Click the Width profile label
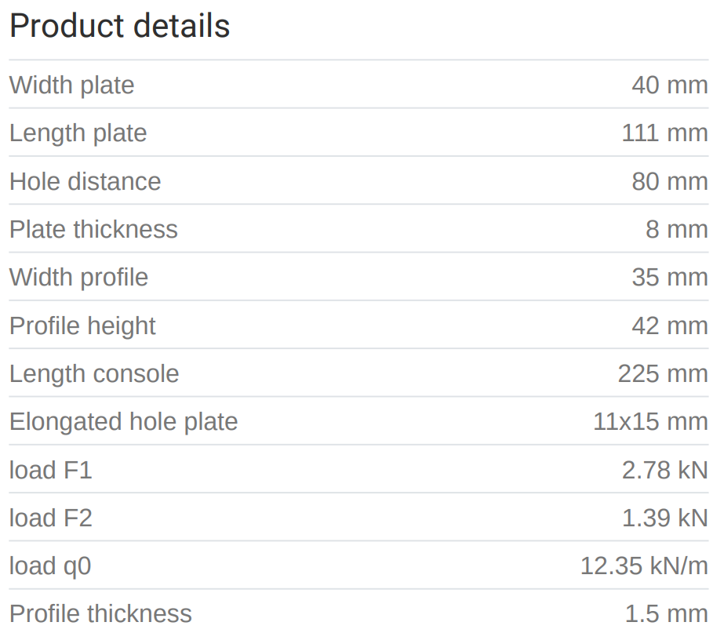The width and height of the screenshot is (724, 633). pyautogui.click(x=78, y=277)
